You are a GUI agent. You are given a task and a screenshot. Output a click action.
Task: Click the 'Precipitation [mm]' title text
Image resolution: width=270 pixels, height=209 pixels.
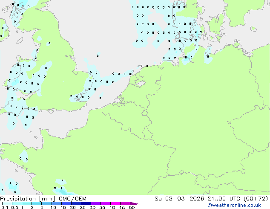point(28,199)
